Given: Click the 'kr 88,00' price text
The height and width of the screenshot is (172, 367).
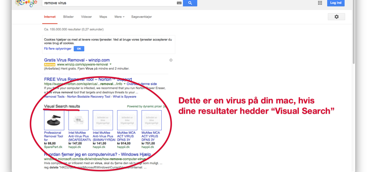Looking at the screenshot, I should 50,143.
